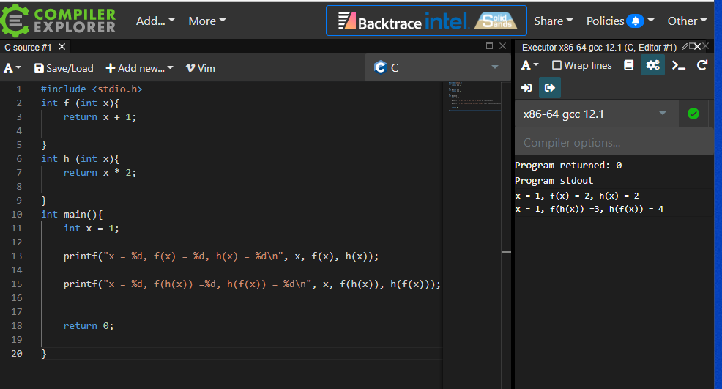The width and height of the screenshot is (722, 389).
Task: Open the Share dropdown
Action: 553,21
